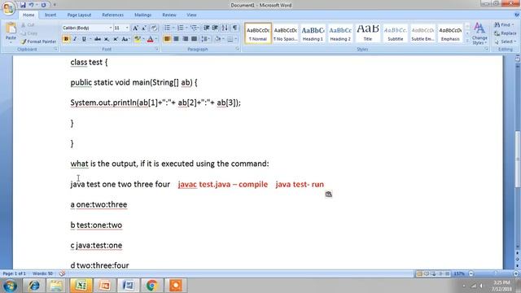Redo the last action
Image resolution: width=521 pixels, height=293 pixels.
[x=43, y=5]
